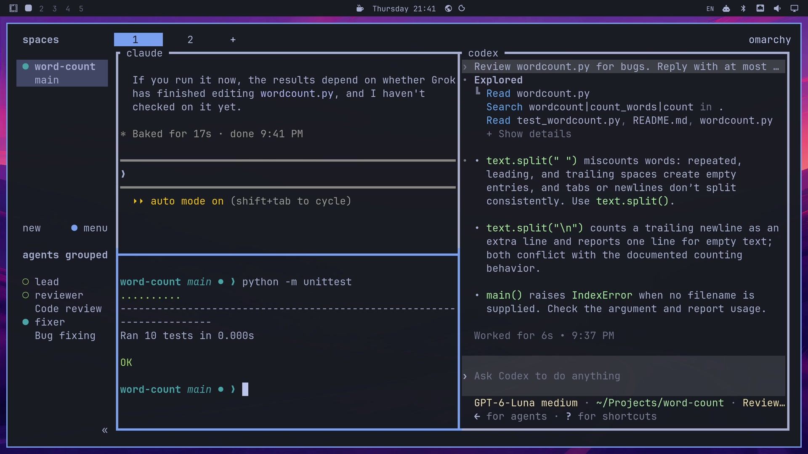808x454 pixels.
Task: Click the system monitor tray icon
Action: (760, 8)
